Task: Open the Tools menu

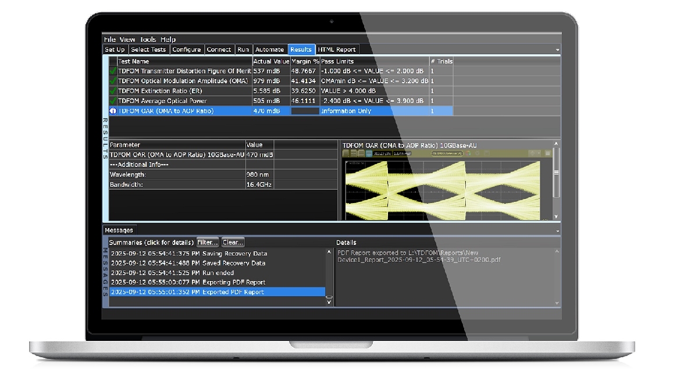Action: [147, 40]
